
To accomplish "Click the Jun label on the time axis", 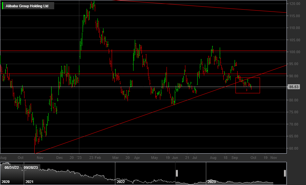I will [175, 158].
